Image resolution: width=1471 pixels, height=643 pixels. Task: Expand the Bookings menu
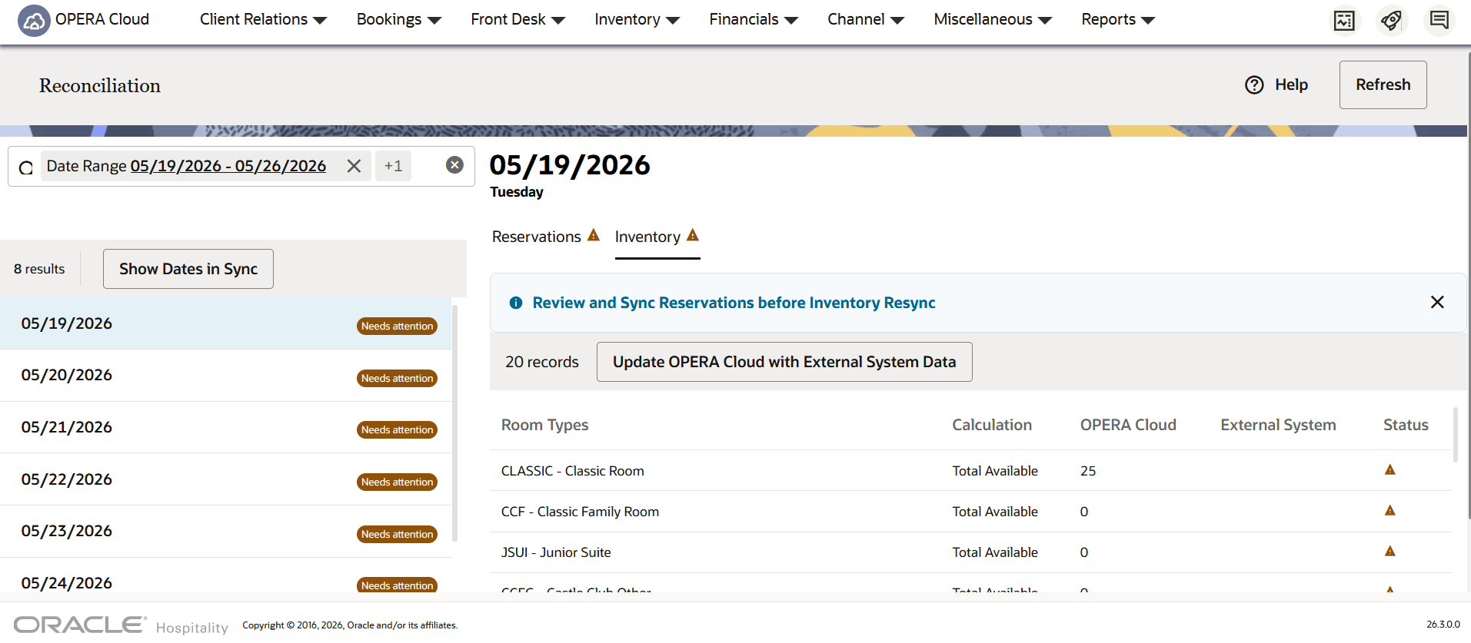click(398, 19)
